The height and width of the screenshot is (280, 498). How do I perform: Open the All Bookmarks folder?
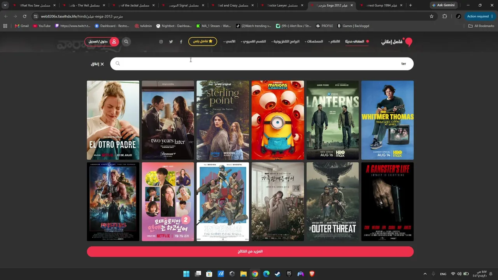481,26
